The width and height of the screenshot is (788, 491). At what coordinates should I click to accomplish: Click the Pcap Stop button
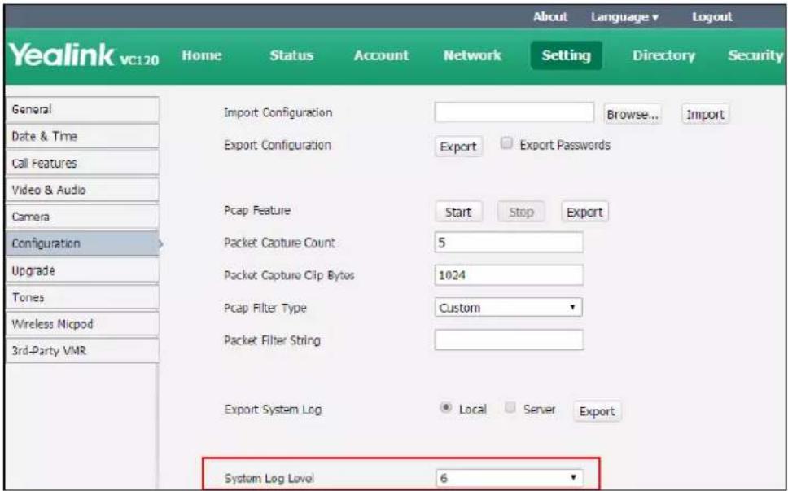point(521,212)
